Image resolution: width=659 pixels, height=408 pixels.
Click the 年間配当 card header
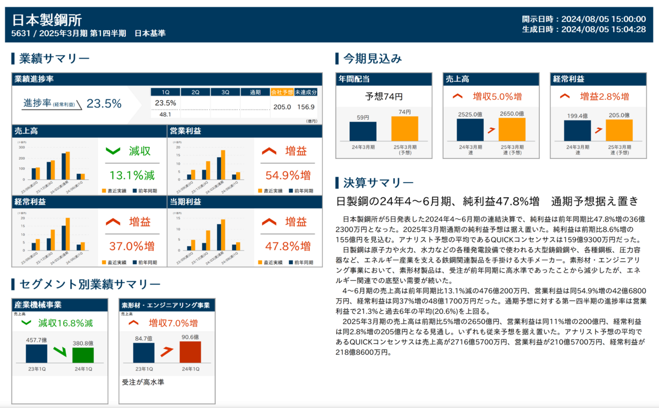point(384,79)
